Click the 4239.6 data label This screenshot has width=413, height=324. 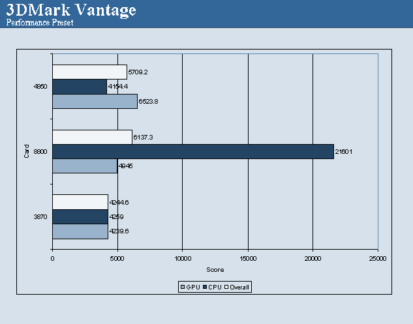click(x=119, y=231)
